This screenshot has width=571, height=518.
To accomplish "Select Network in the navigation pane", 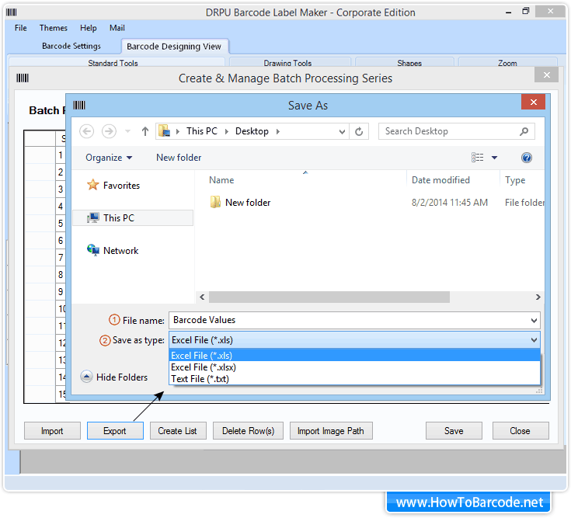I will (120, 250).
